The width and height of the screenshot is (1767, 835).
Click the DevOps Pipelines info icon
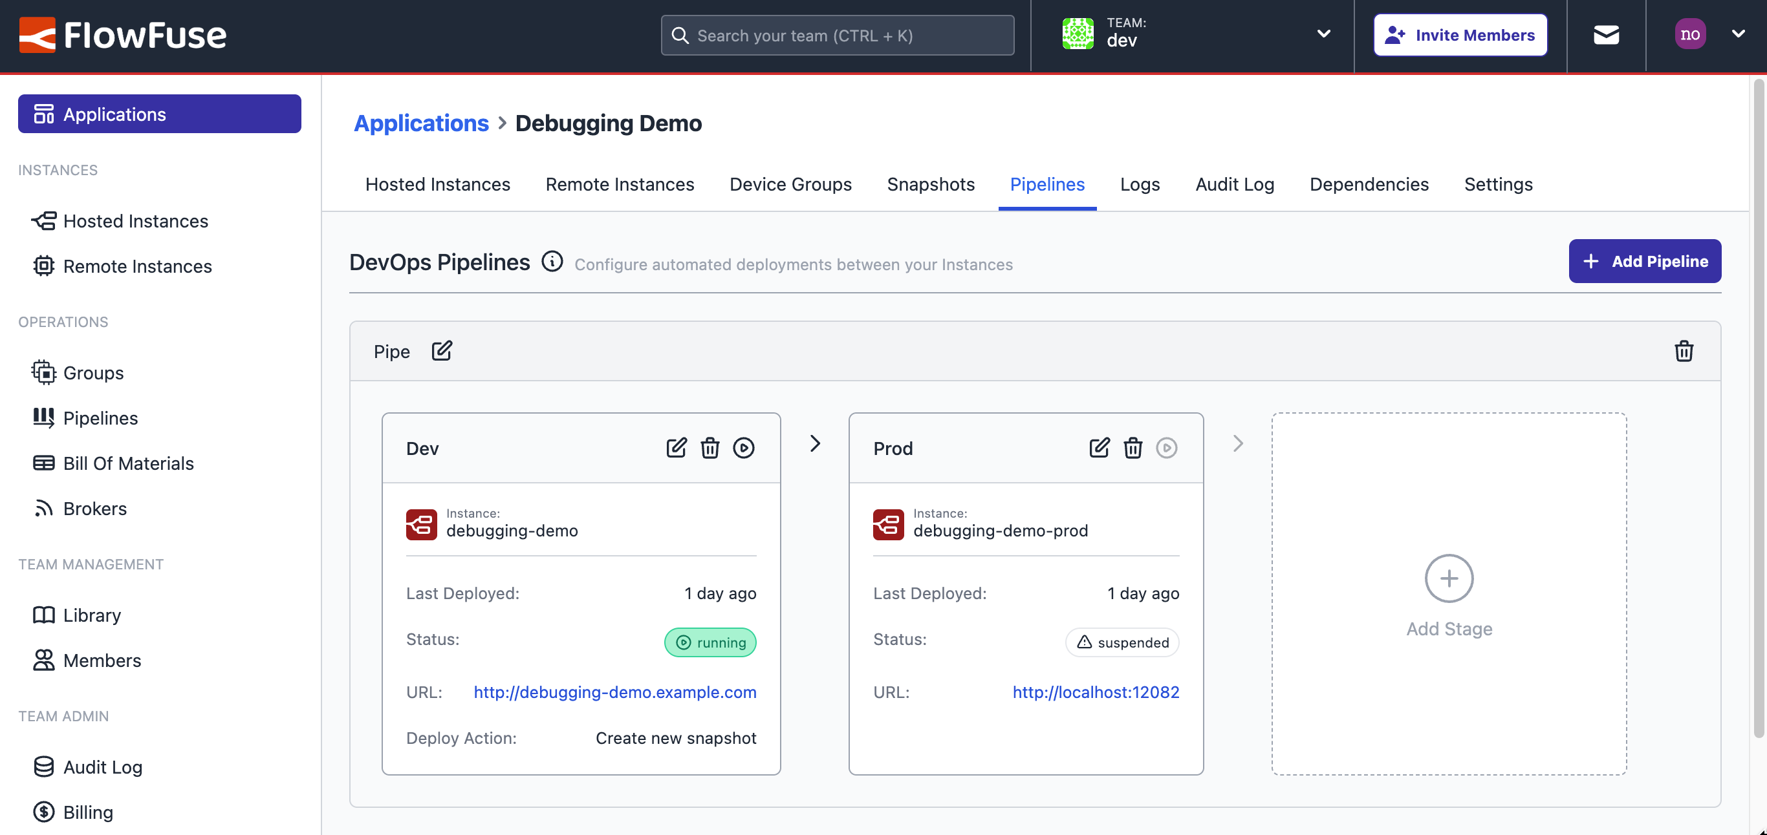pos(552,261)
